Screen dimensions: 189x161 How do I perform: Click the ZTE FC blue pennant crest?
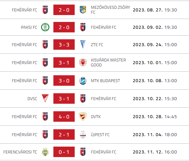83,44
